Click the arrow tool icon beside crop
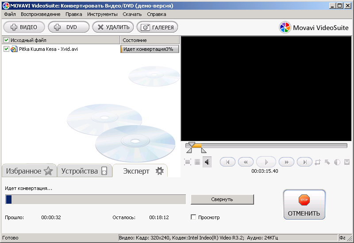The width and height of the screenshot is (354, 243). [x=327, y=162]
